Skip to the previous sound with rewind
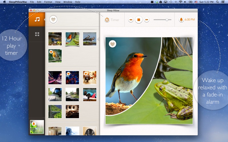 131,20
